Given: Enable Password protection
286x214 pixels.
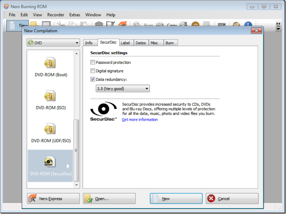Looking at the screenshot, I should click(93, 62).
